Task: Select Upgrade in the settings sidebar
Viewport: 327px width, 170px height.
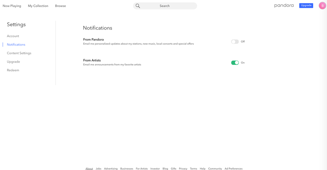Action: pos(13,62)
